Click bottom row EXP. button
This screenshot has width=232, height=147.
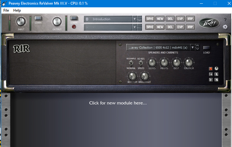pos(180,27)
